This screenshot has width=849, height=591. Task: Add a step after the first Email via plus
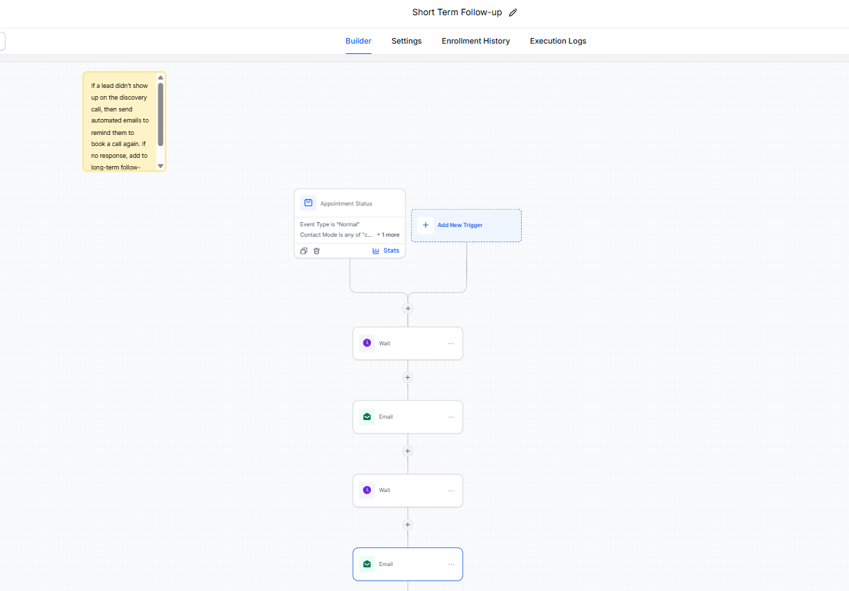tap(408, 451)
